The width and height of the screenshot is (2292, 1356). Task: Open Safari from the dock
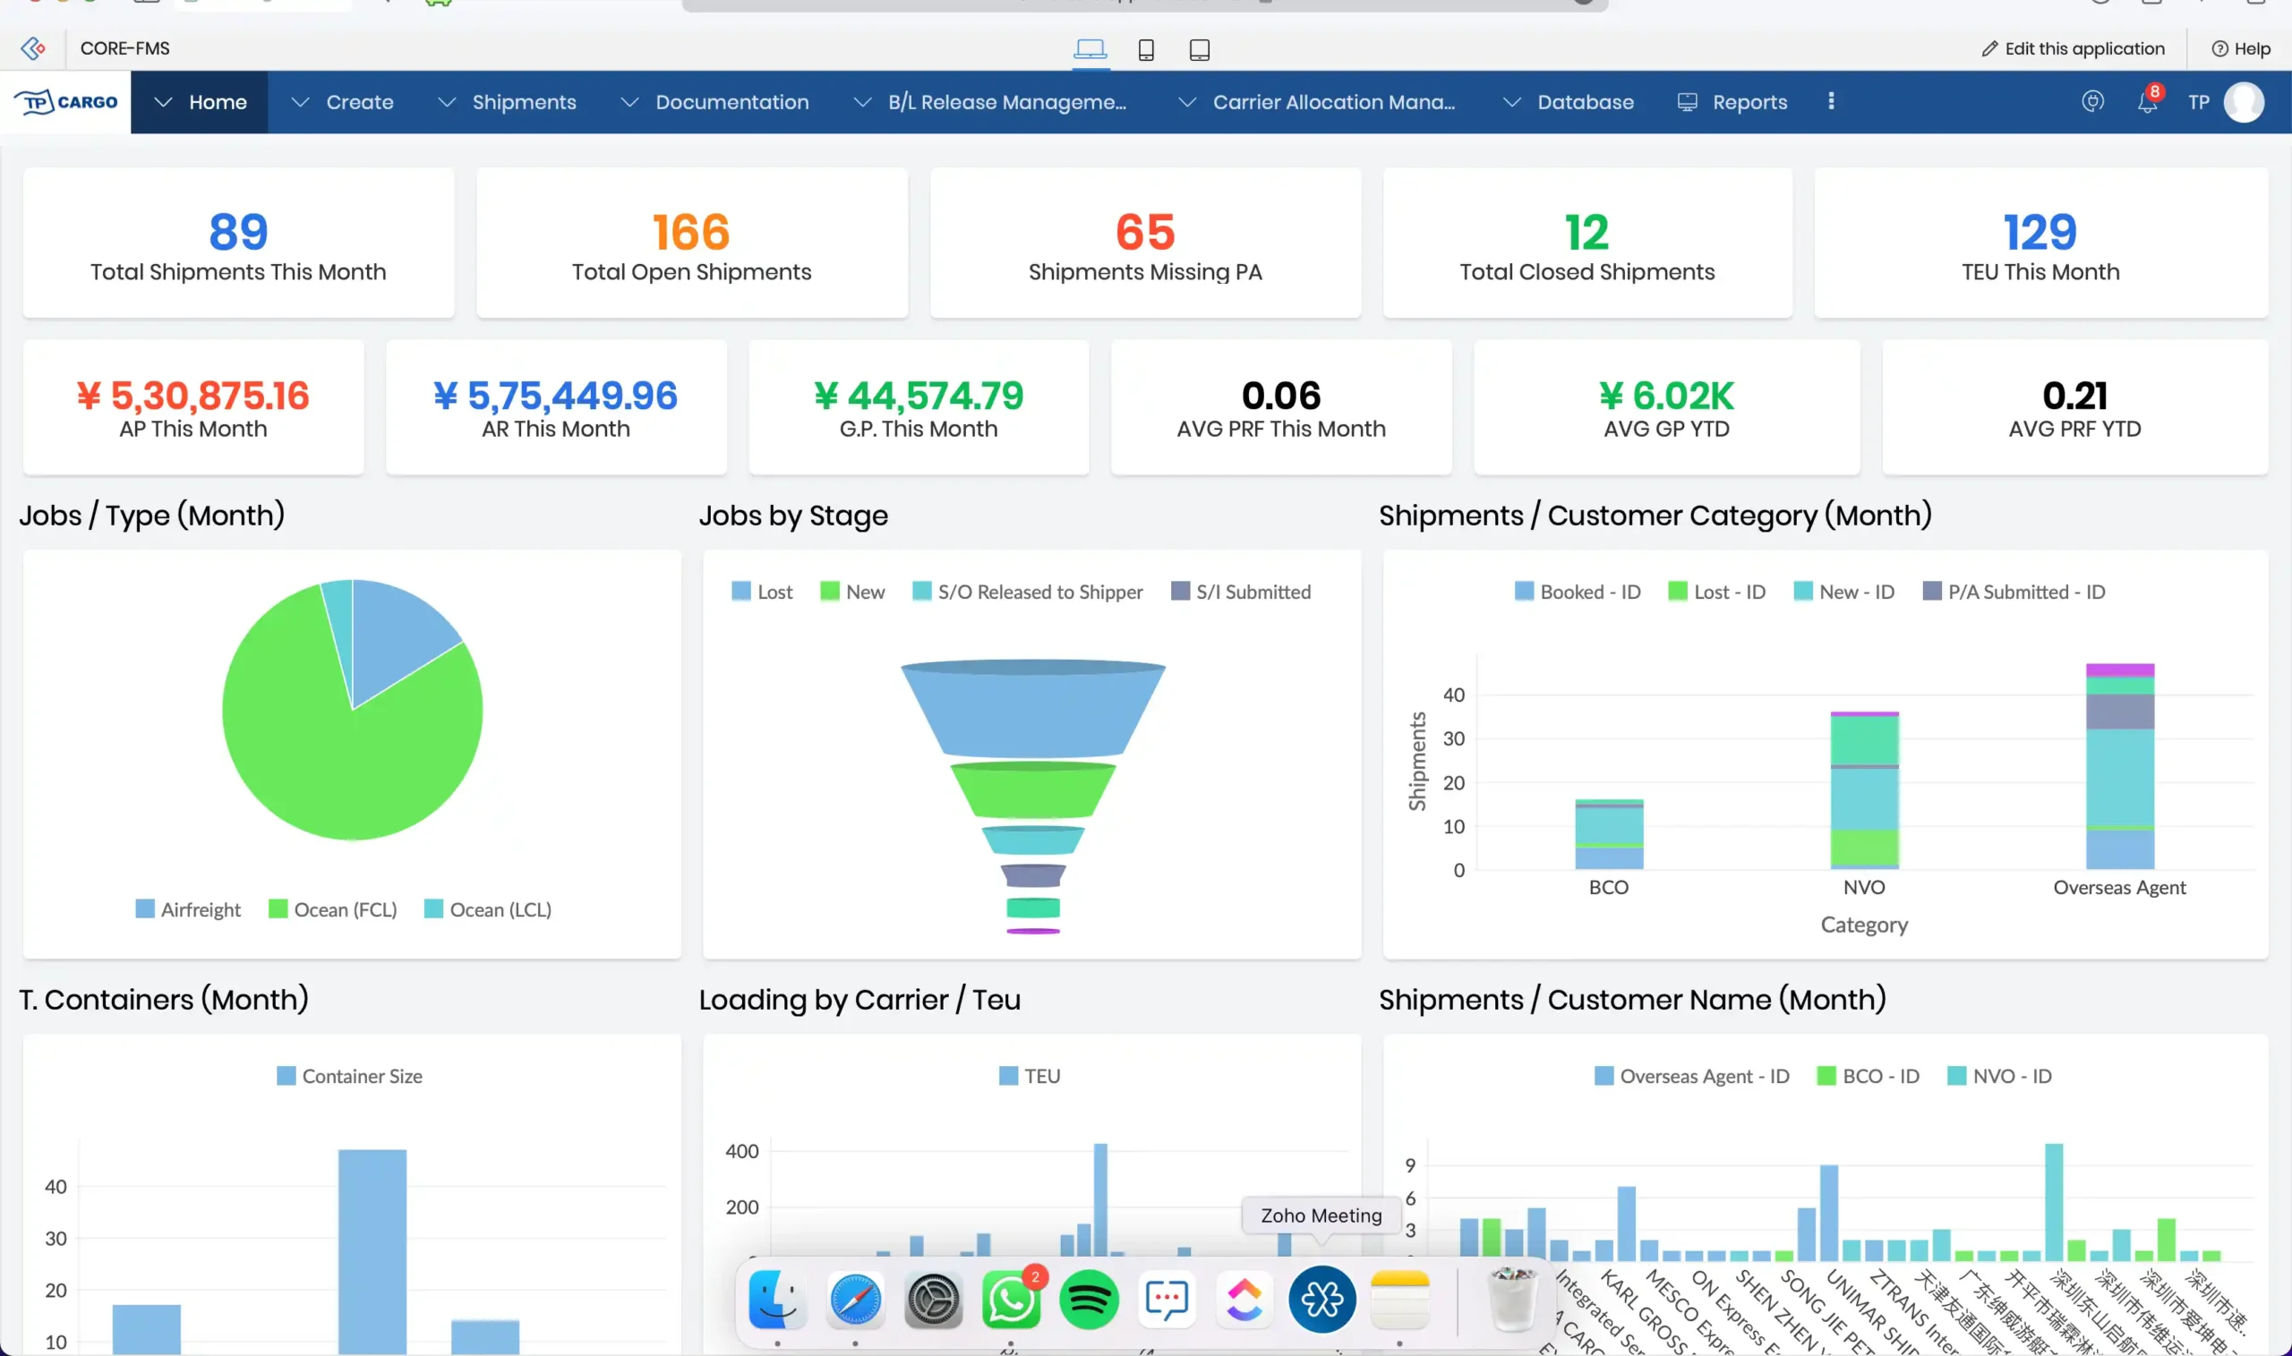(x=855, y=1300)
